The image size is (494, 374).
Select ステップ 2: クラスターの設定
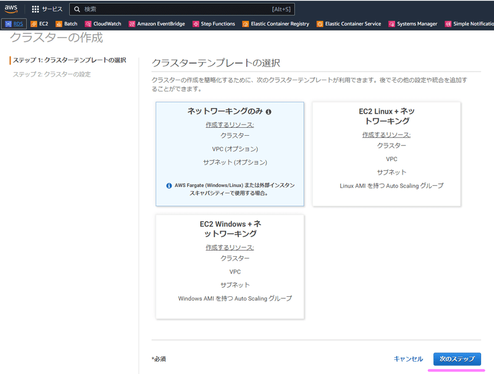pyautogui.click(x=52, y=74)
